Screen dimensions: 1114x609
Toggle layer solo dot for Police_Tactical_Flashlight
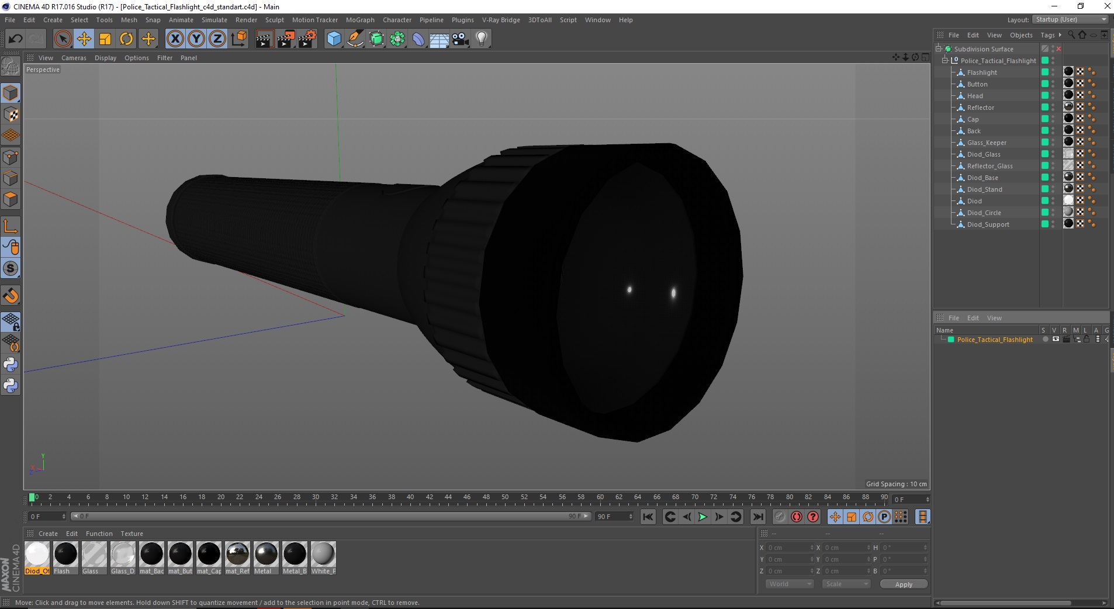point(1045,339)
